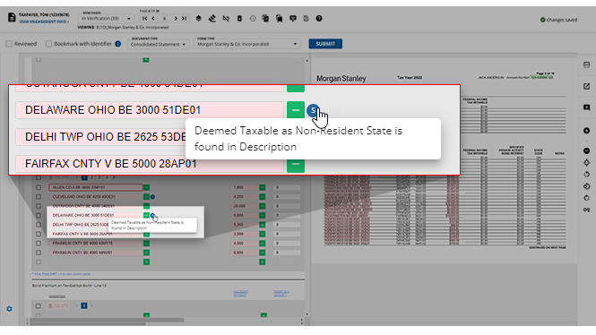
Task: Click the stacked bookmark pages icon
Action: point(279,18)
